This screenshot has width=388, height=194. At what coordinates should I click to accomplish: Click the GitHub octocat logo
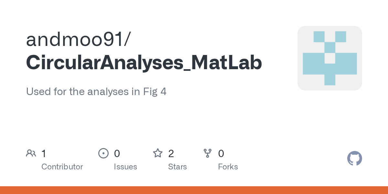point(354,158)
